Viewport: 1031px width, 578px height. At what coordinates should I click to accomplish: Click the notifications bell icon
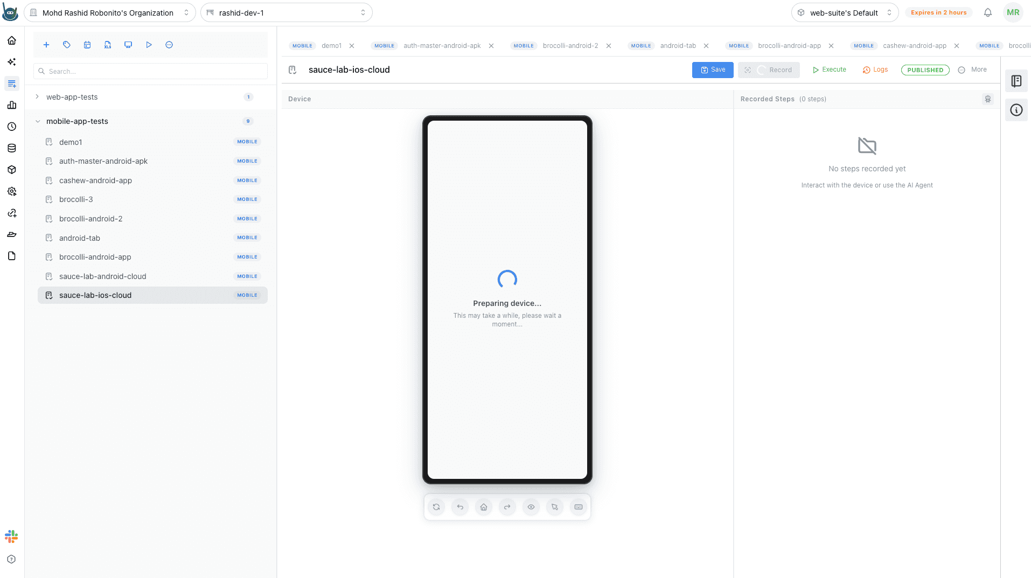pyautogui.click(x=988, y=13)
